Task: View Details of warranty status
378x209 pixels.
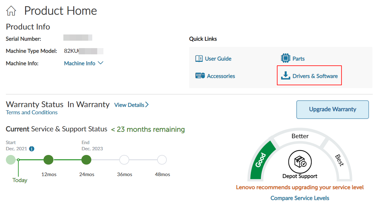Action: 129,105
